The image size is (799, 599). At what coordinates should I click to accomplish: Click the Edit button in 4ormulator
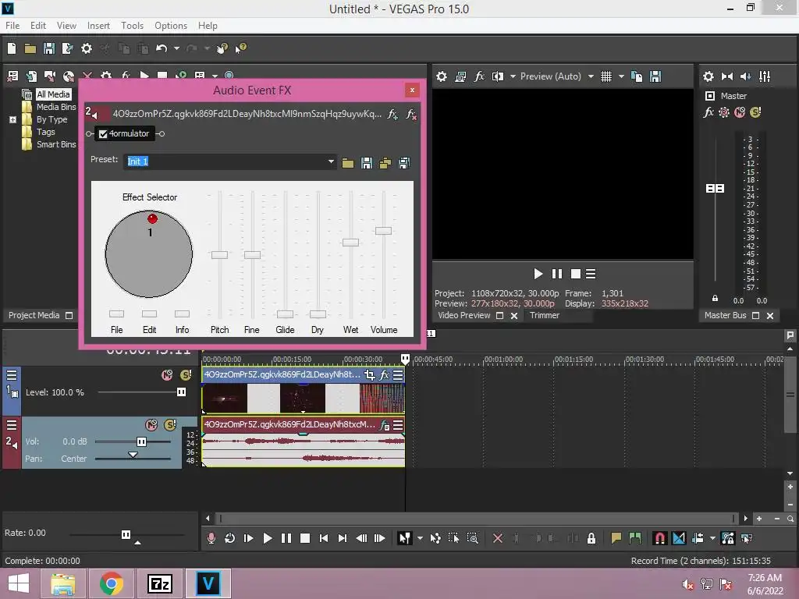pos(149,314)
